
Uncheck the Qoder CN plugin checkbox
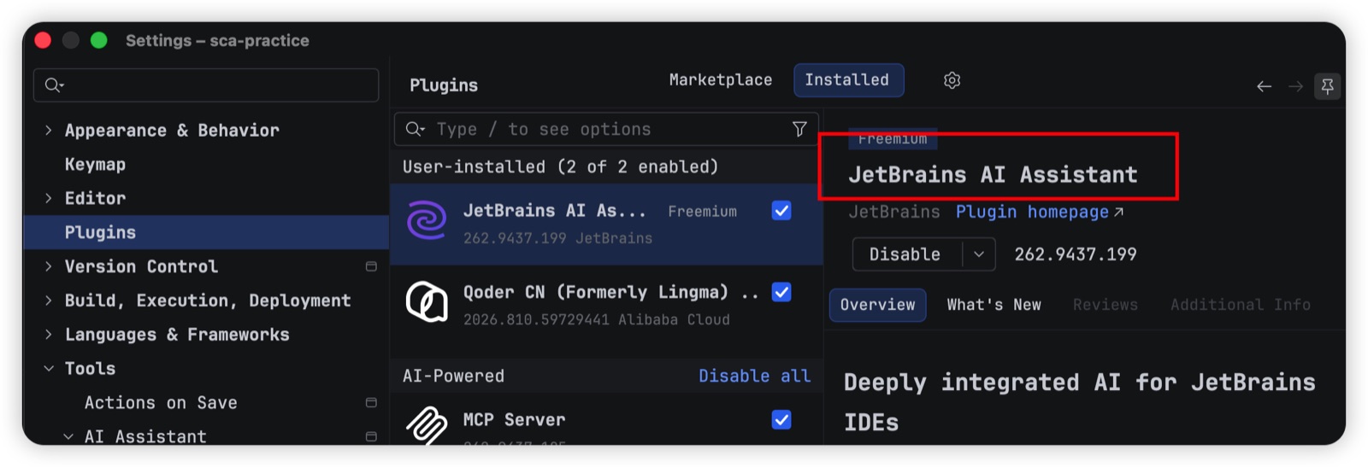click(781, 292)
